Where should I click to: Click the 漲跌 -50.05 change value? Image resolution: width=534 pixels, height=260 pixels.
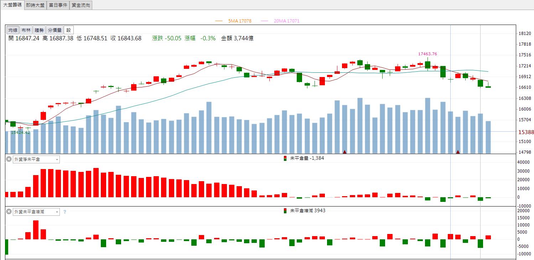click(167, 39)
